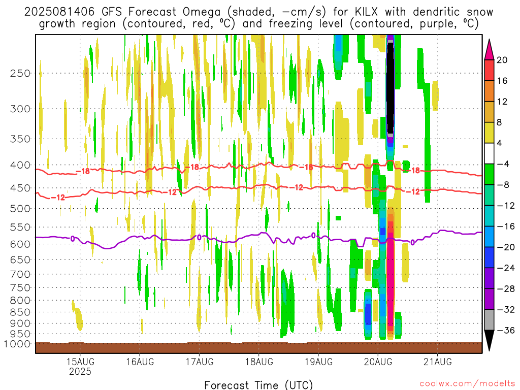This screenshot has height=390, width=520.
Task: Click the yellow swatch between 4 and 8
Action: tap(489, 133)
